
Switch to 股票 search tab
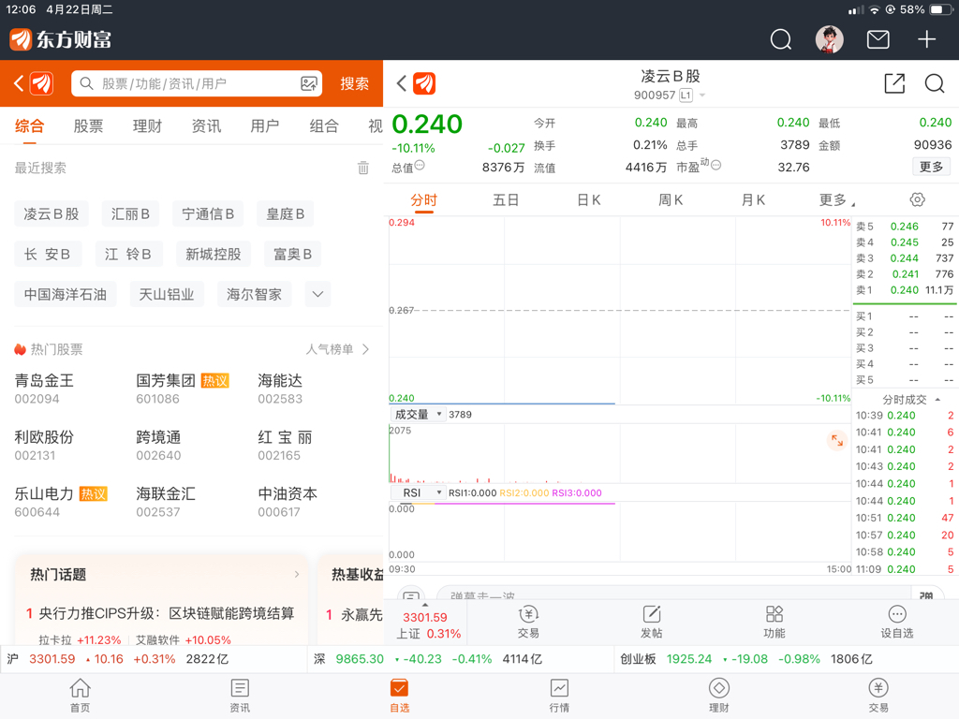tap(88, 126)
